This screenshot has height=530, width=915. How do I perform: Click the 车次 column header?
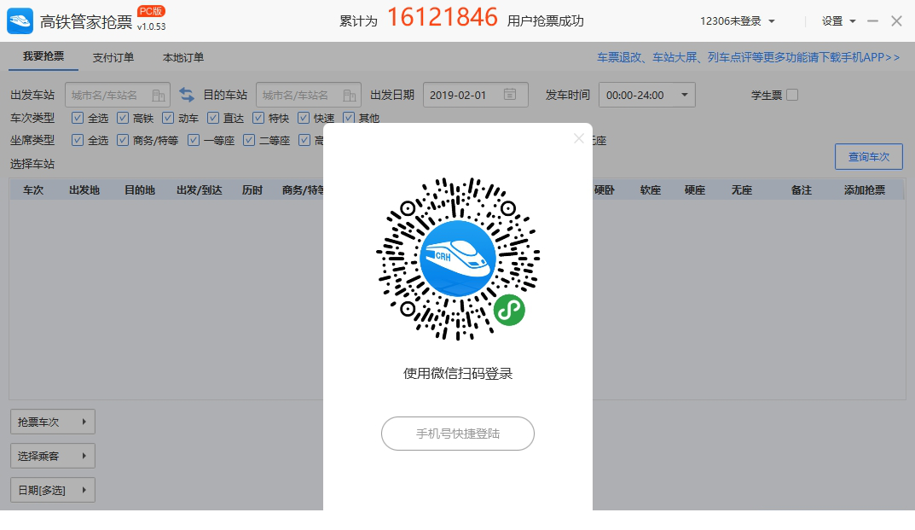[33, 190]
